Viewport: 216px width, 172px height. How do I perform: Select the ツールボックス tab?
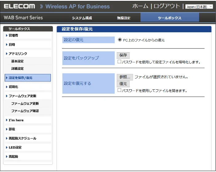point(169,18)
